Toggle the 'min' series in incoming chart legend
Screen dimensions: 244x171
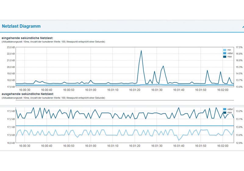click(x=227, y=50)
